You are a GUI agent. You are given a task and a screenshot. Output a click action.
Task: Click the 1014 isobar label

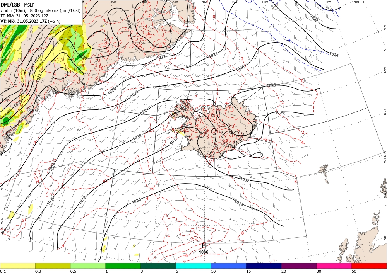point(16,82)
